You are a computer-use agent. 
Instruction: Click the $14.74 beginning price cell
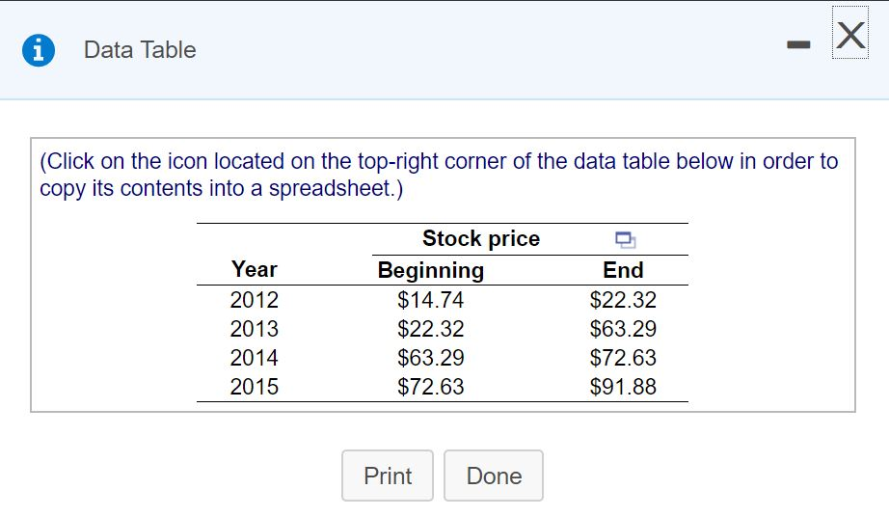click(431, 300)
